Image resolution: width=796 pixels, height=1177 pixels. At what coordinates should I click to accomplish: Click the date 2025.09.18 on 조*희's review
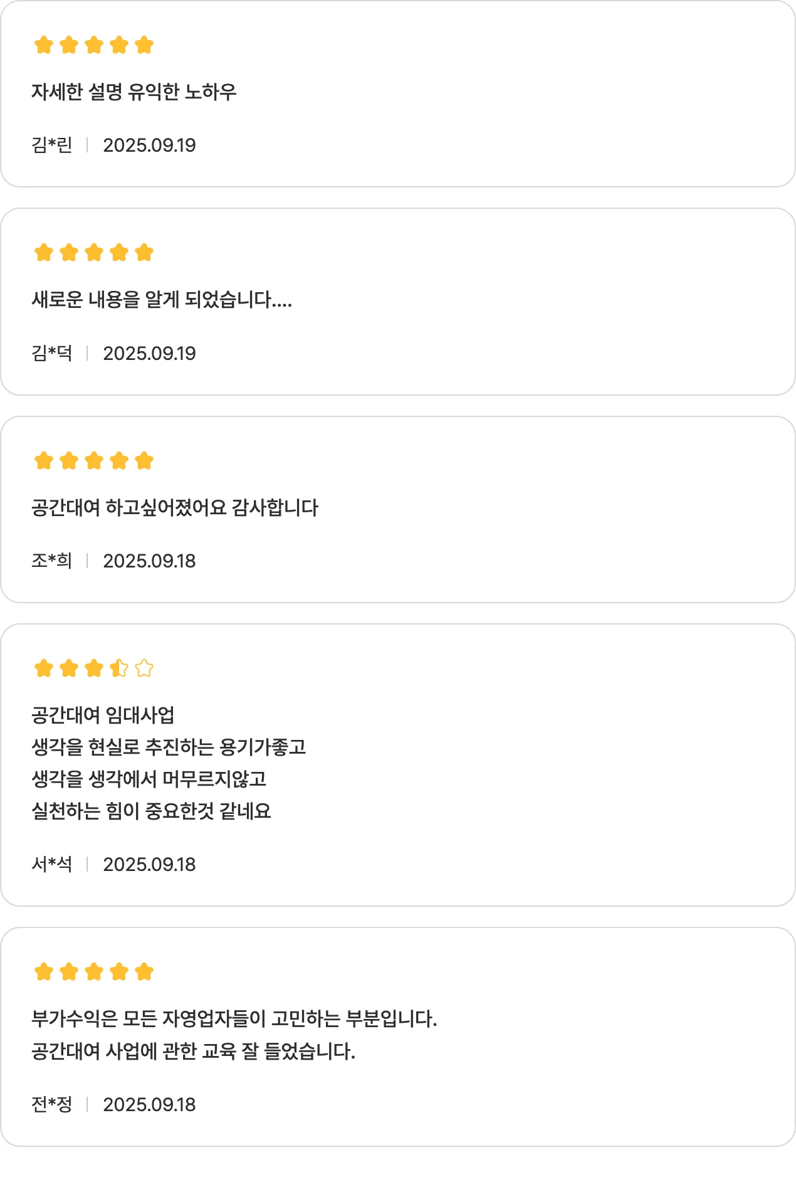click(x=149, y=561)
